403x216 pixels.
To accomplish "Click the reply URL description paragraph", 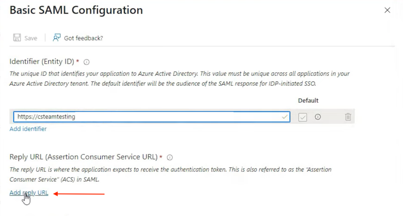I will click(170, 174).
